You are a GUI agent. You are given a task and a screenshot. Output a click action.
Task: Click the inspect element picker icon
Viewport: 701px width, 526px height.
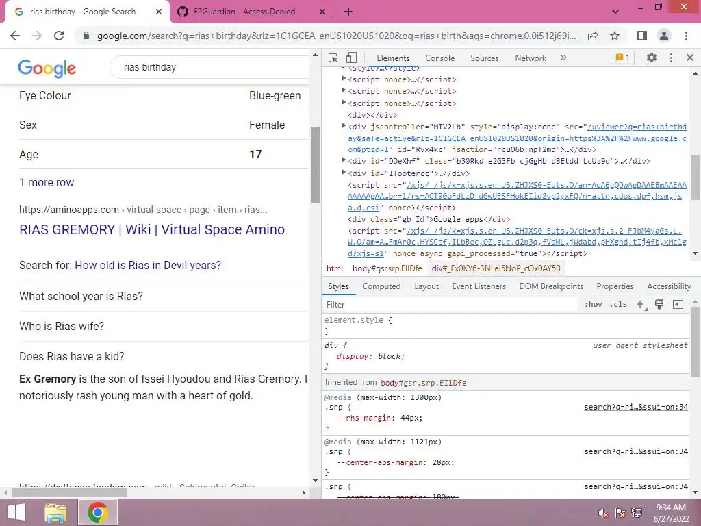pyautogui.click(x=333, y=58)
